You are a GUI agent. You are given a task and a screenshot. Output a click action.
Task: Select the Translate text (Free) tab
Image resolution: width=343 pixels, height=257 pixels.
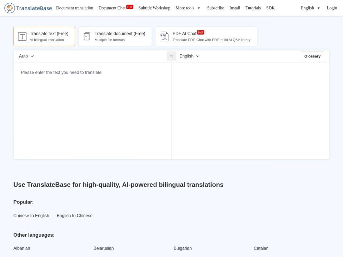[x=44, y=36]
